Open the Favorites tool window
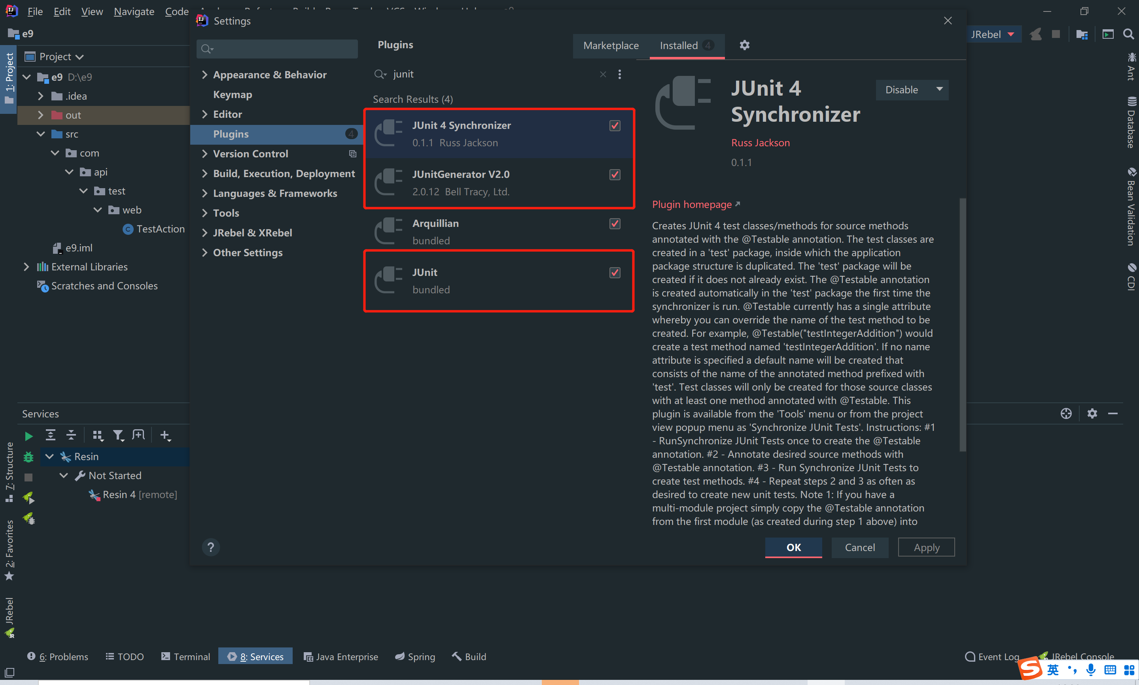Screen dimensions: 1139x685 click(x=9, y=550)
